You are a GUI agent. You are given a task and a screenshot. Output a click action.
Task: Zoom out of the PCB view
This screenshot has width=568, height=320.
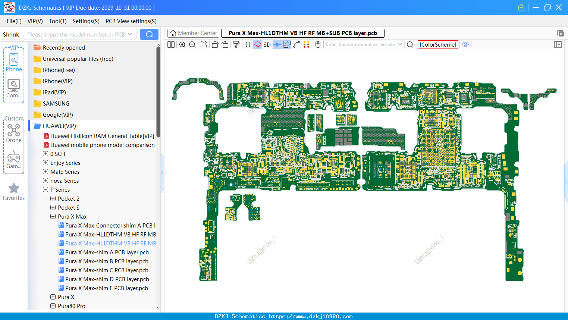pos(192,44)
